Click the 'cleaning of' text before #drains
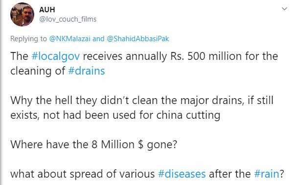The width and height of the screenshot is (295, 185). [38, 71]
